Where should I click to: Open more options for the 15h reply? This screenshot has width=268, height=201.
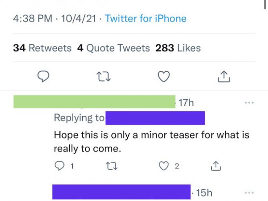point(249,193)
